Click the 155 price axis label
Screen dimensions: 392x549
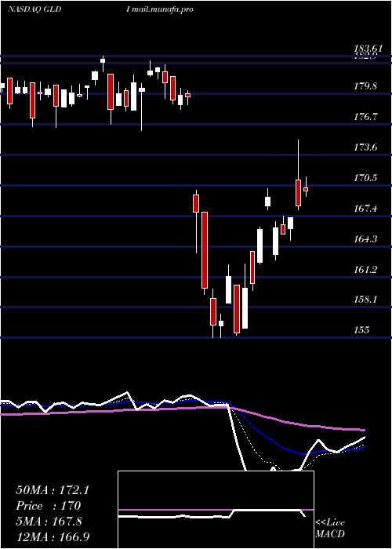click(361, 330)
